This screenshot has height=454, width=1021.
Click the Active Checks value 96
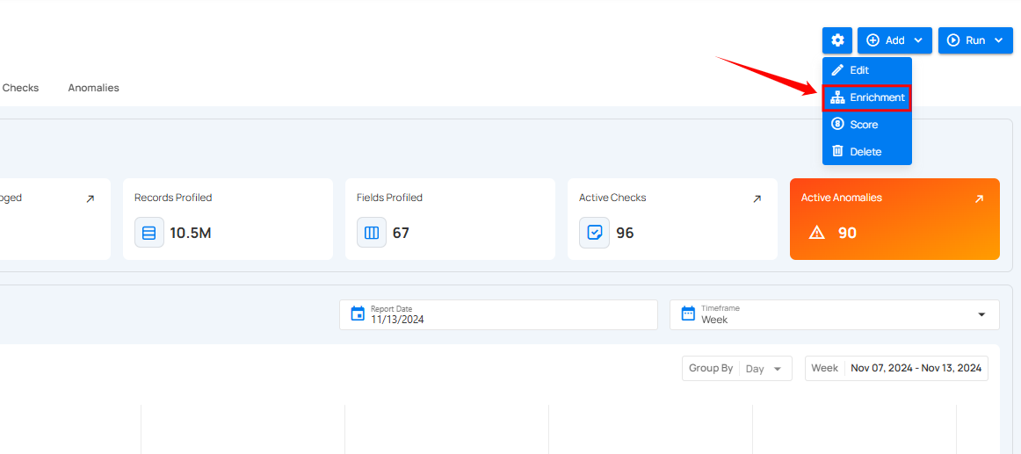(x=625, y=233)
